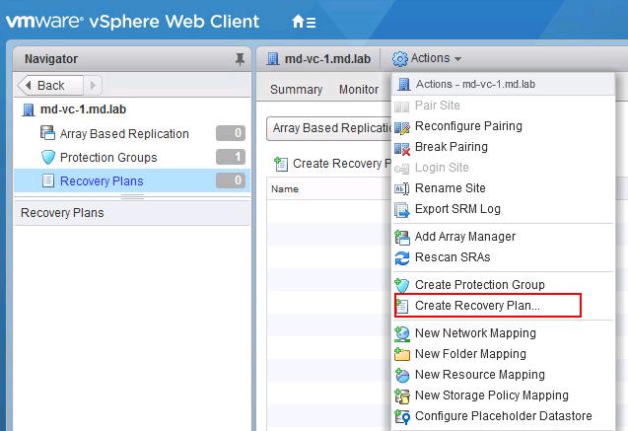Click the Create Recovery Plan toolbar icon
The width and height of the screenshot is (628, 431).
(x=281, y=164)
